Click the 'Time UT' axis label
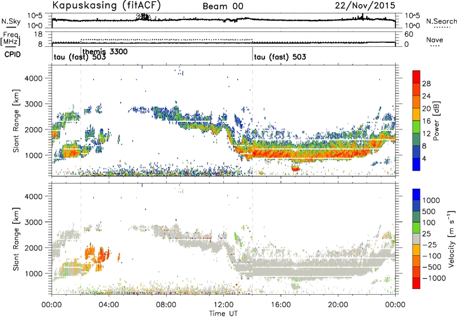 coord(223,313)
